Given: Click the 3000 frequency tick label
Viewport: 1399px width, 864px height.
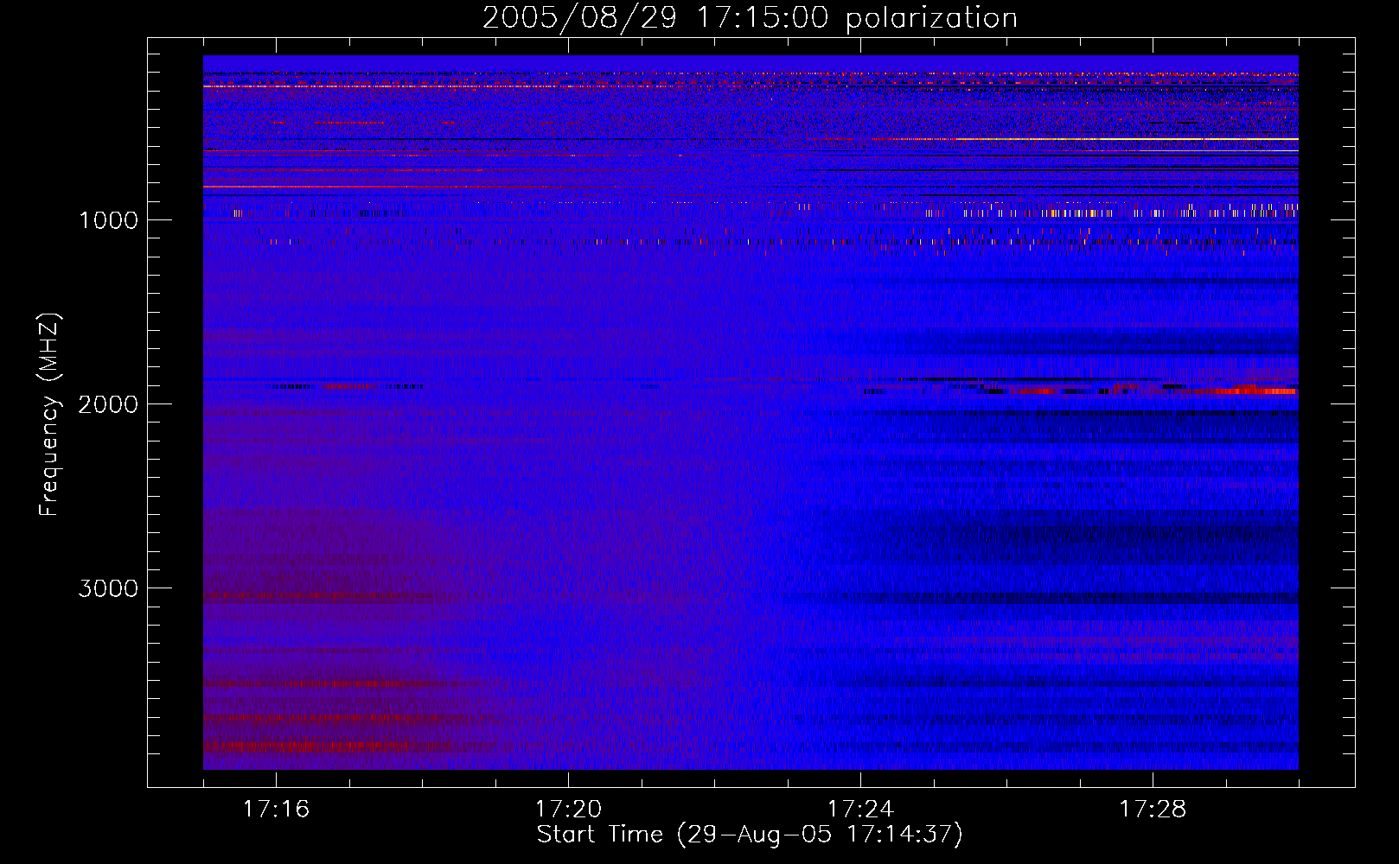Looking at the screenshot, I should point(108,588).
